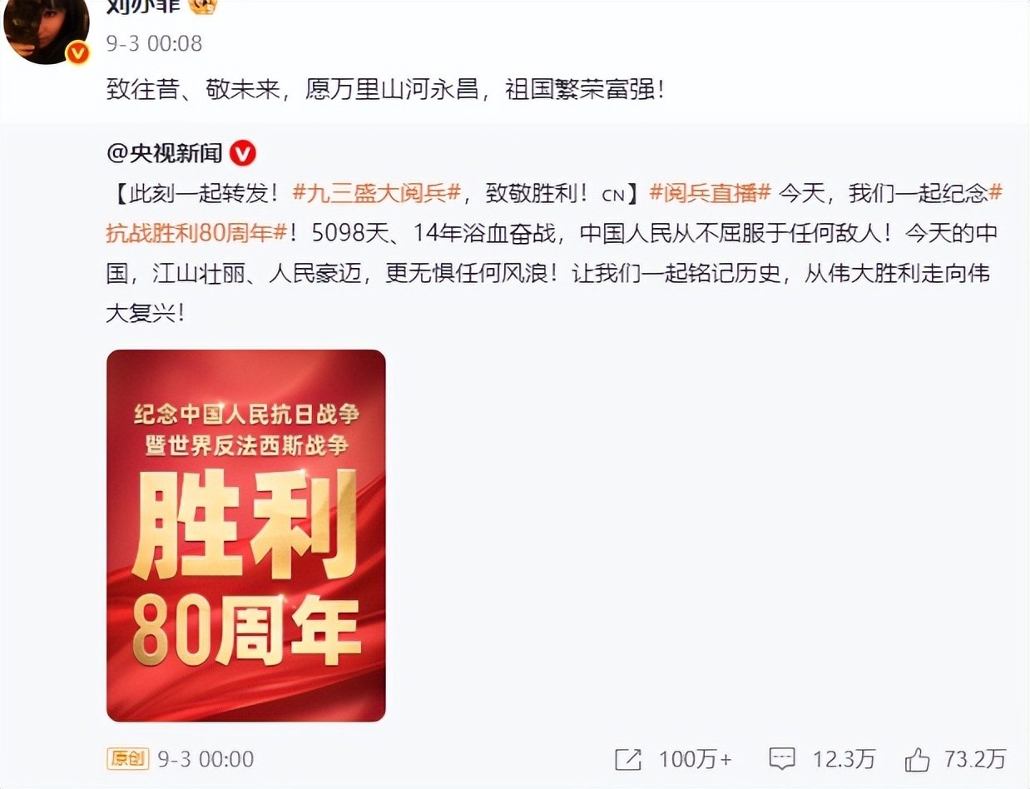The width and height of the screenshot is (1030, 789).
Task: Click the 9-3 00:08 post timestamp
Action: [154, 43]
